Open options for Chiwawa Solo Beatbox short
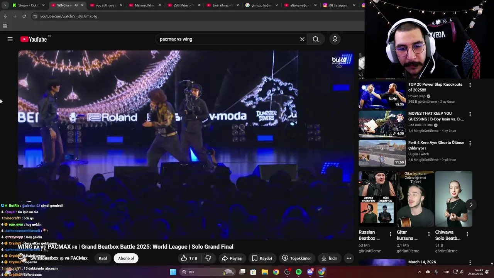This screenshot has width=494, height=278. coord(467,234)
